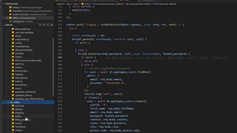Open favorite.js file

(x=19, y=53)
